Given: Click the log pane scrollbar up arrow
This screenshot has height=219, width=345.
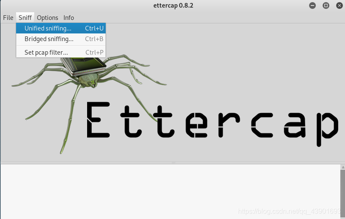Looking at the screenshot, I should [x=343, y=167].
